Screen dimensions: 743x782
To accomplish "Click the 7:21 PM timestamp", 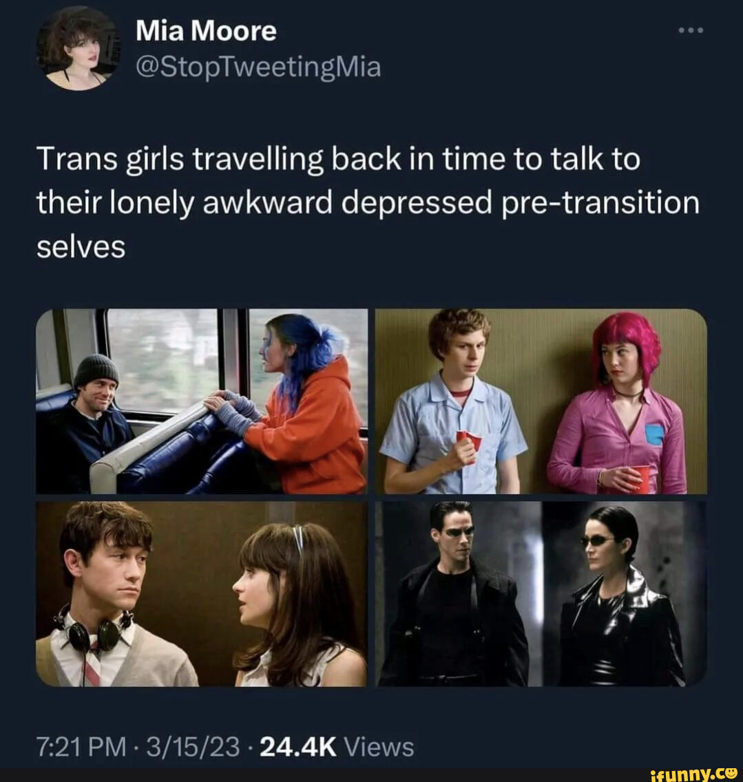I will pos(81,748).
